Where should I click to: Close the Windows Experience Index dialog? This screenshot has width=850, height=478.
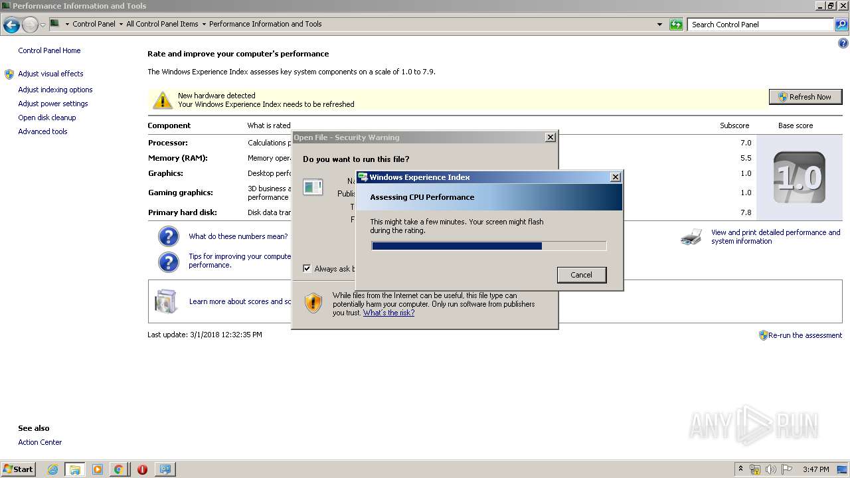tap(616, 177)
